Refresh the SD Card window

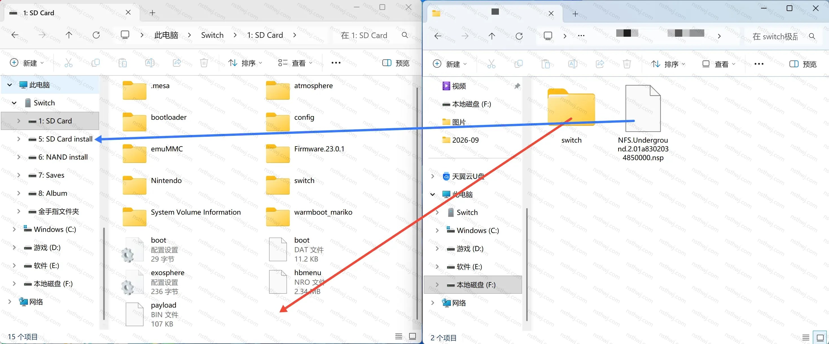pos(96,35)
